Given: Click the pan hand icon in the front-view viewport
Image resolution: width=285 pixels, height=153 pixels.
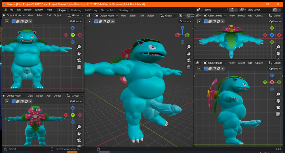Looking at the screenshot, I should 79,54.
